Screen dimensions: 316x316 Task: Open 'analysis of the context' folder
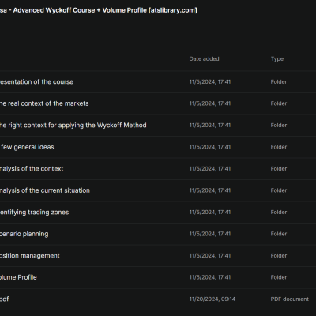tap(158, 168)
